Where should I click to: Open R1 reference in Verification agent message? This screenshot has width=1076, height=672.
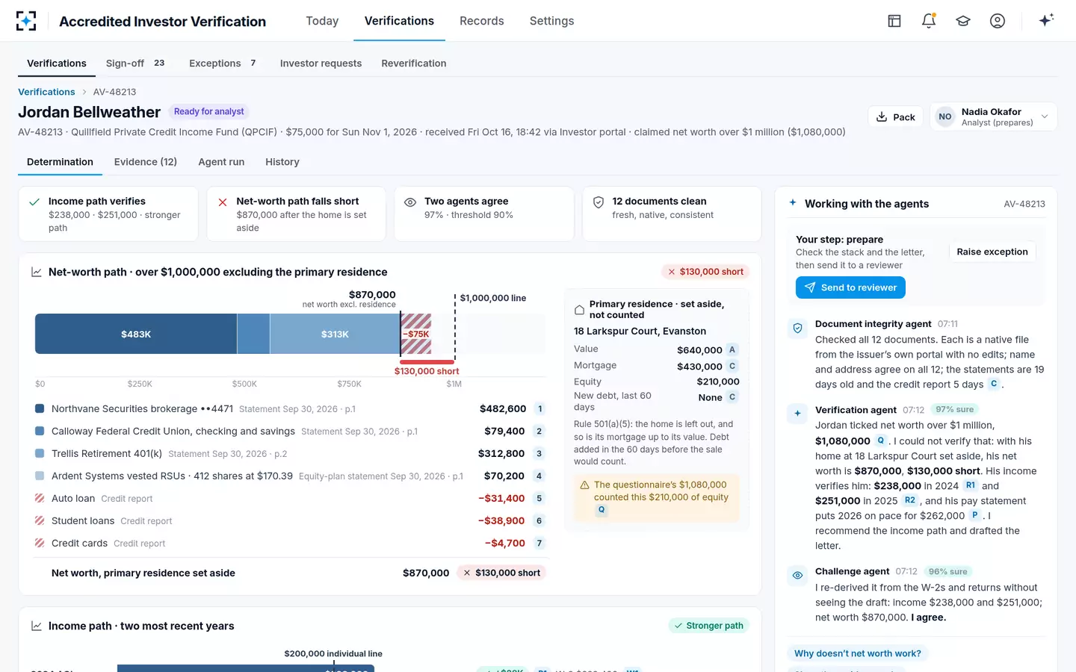971,485
